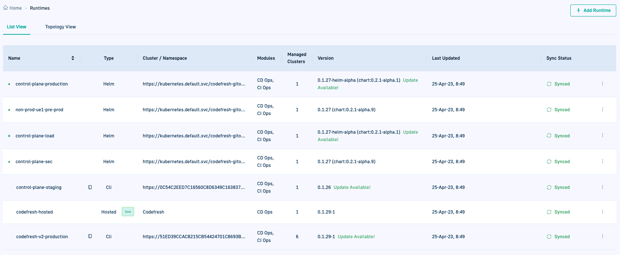Screen dimensions: 620x255
Task: Click the sync icon for codefresh-hosted row
Action: tap(549, 212)
